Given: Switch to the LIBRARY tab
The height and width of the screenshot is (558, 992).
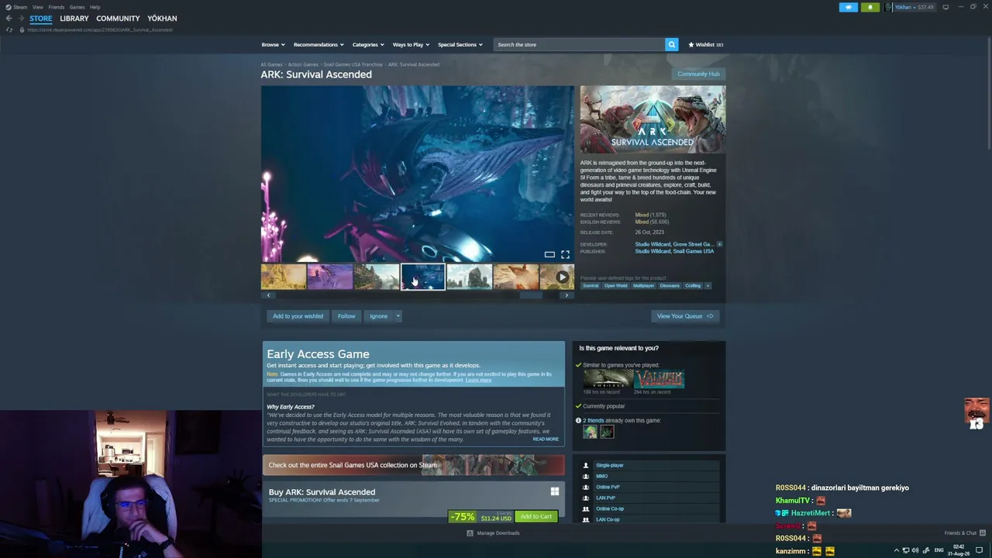Looking at the screenshot, I should coord(74,19).
